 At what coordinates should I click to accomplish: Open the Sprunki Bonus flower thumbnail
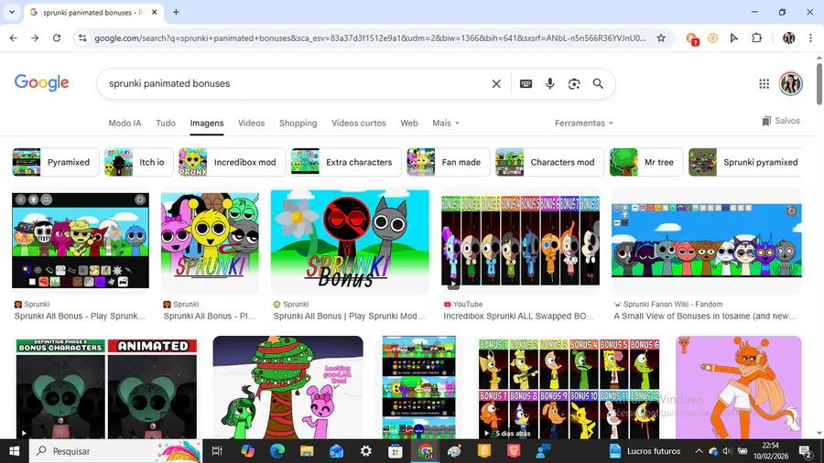coord(350,241)
